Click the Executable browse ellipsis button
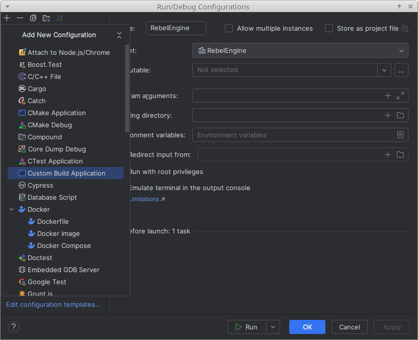 tap(401, 70)
